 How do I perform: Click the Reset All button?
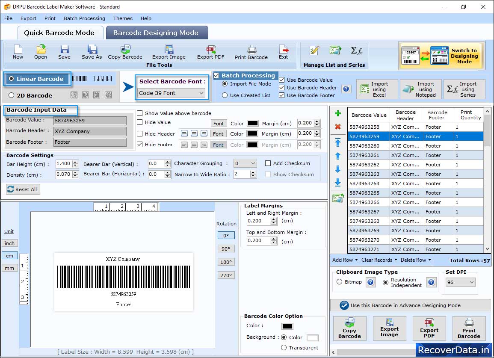[x=23, y=189]
